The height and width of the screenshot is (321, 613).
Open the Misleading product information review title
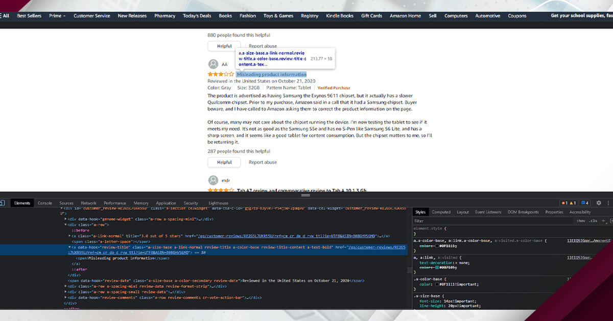(272, 75)
